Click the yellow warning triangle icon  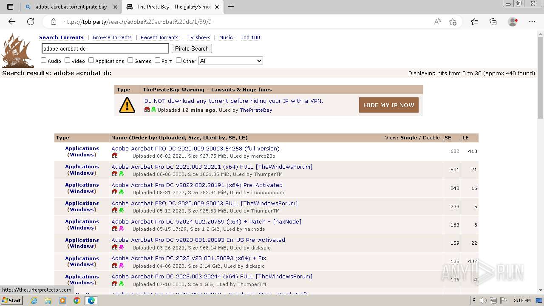tap(127, 105)
